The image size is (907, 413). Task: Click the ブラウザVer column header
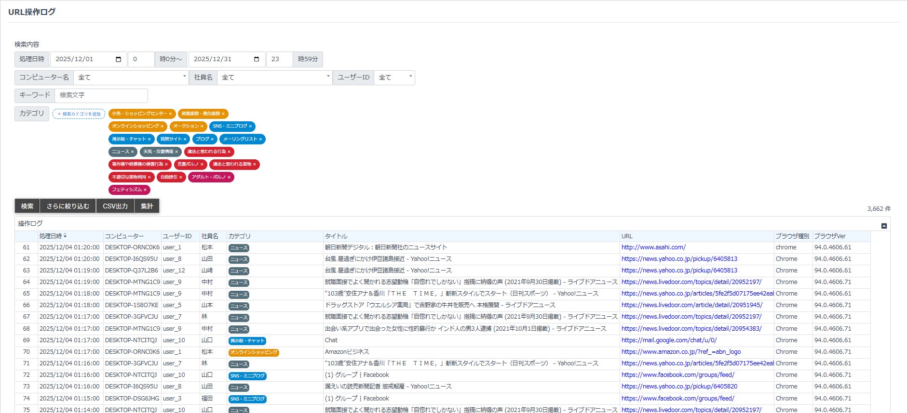click(841, 236)
